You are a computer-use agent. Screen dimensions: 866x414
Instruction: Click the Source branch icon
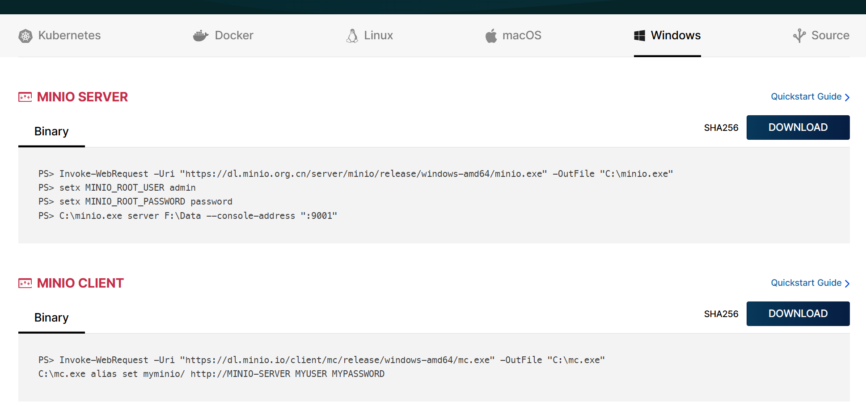coord(799,36)
